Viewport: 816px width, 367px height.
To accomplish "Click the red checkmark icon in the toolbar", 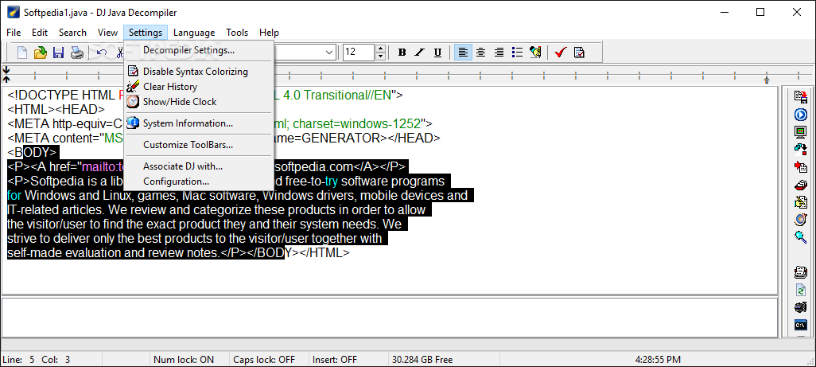I will tap(561, 52).
